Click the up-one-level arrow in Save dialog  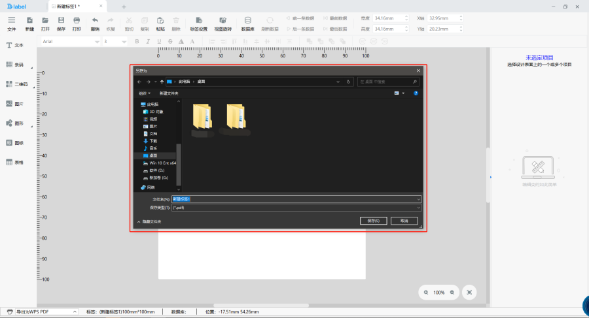162,82
